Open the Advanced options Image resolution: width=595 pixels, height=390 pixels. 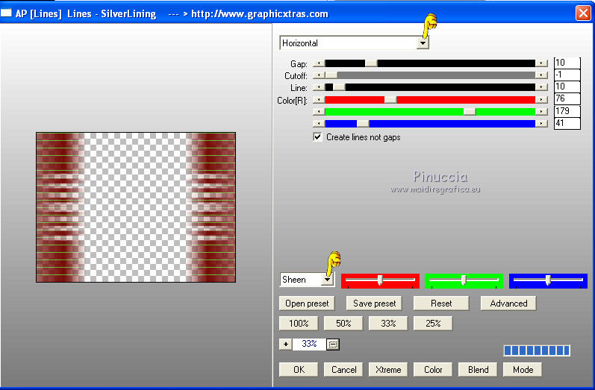coord(508,303)
